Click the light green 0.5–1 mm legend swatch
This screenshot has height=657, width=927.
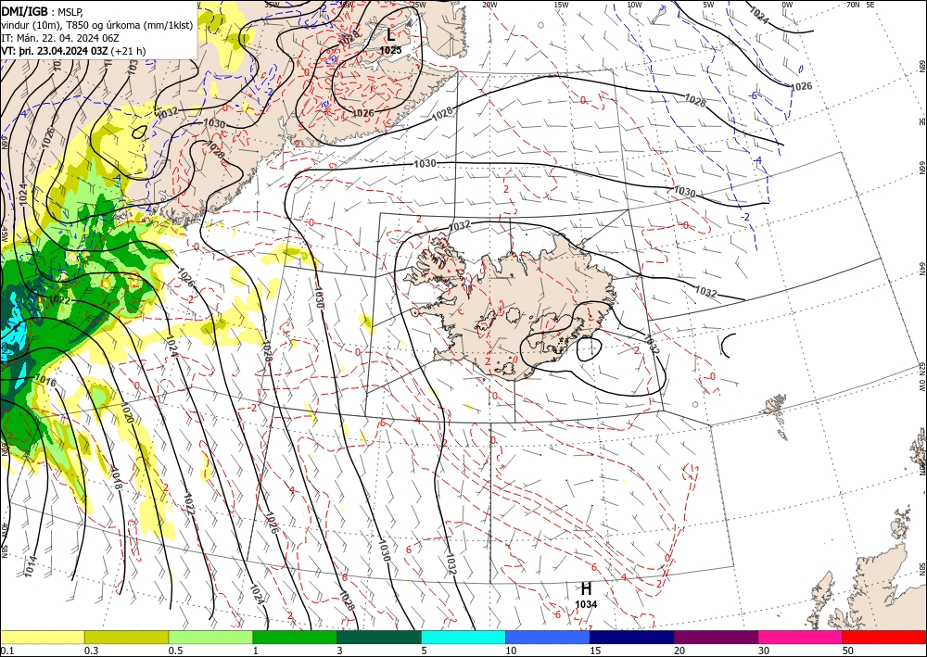pos(210,637)
